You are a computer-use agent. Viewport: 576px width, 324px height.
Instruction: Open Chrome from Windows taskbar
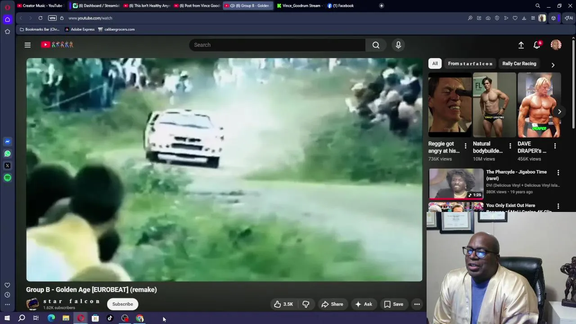point(140,319)
